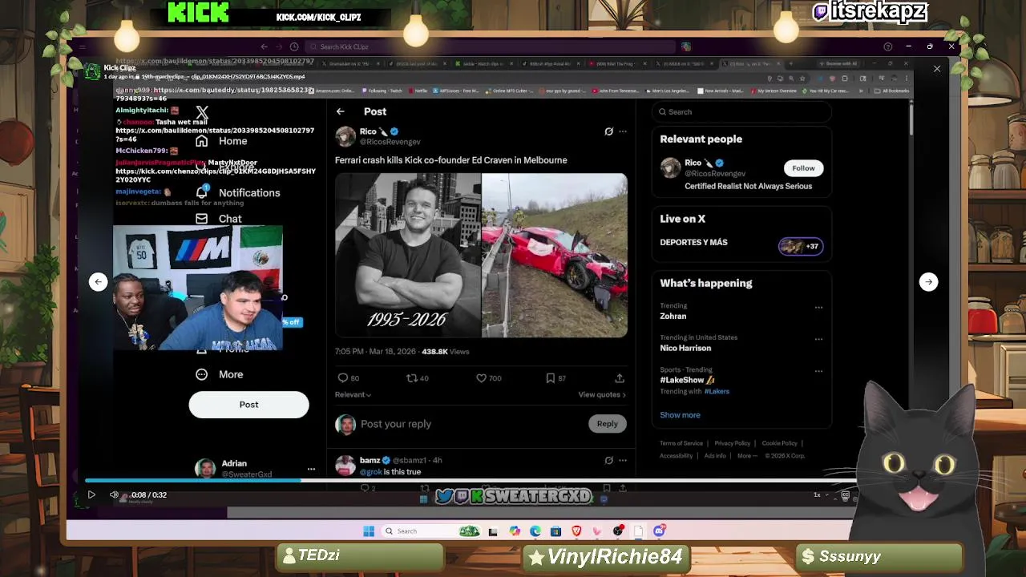Open Rico's profile avatar on post

click(x=345, y=136)
